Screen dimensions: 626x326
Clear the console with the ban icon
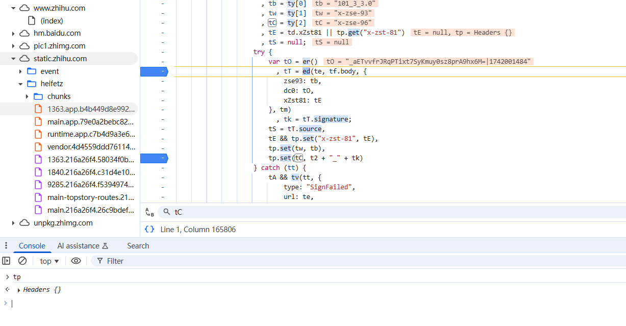(x=22, y=261)
